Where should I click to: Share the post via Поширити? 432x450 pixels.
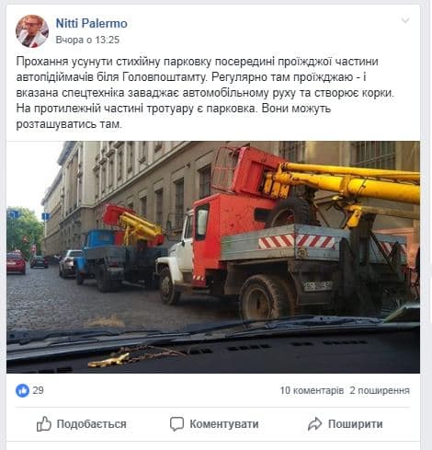(x=346, y=424)
